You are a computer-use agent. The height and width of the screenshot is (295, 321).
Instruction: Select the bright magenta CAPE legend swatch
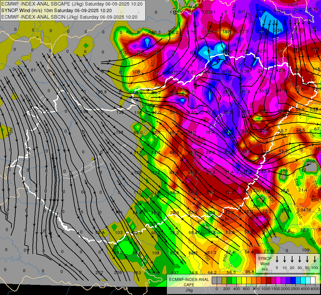click(x=278, y=280)
